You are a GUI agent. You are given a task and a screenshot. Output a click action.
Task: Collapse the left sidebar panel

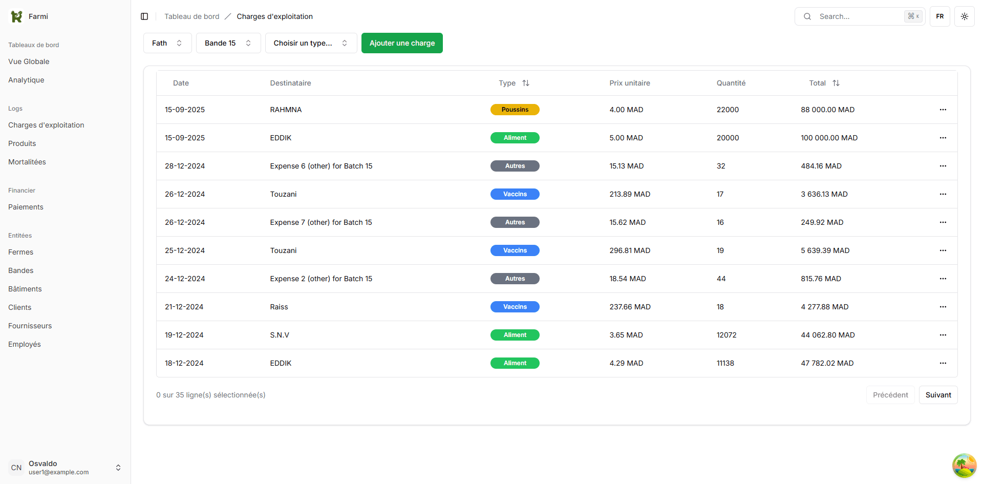[144, 16]
